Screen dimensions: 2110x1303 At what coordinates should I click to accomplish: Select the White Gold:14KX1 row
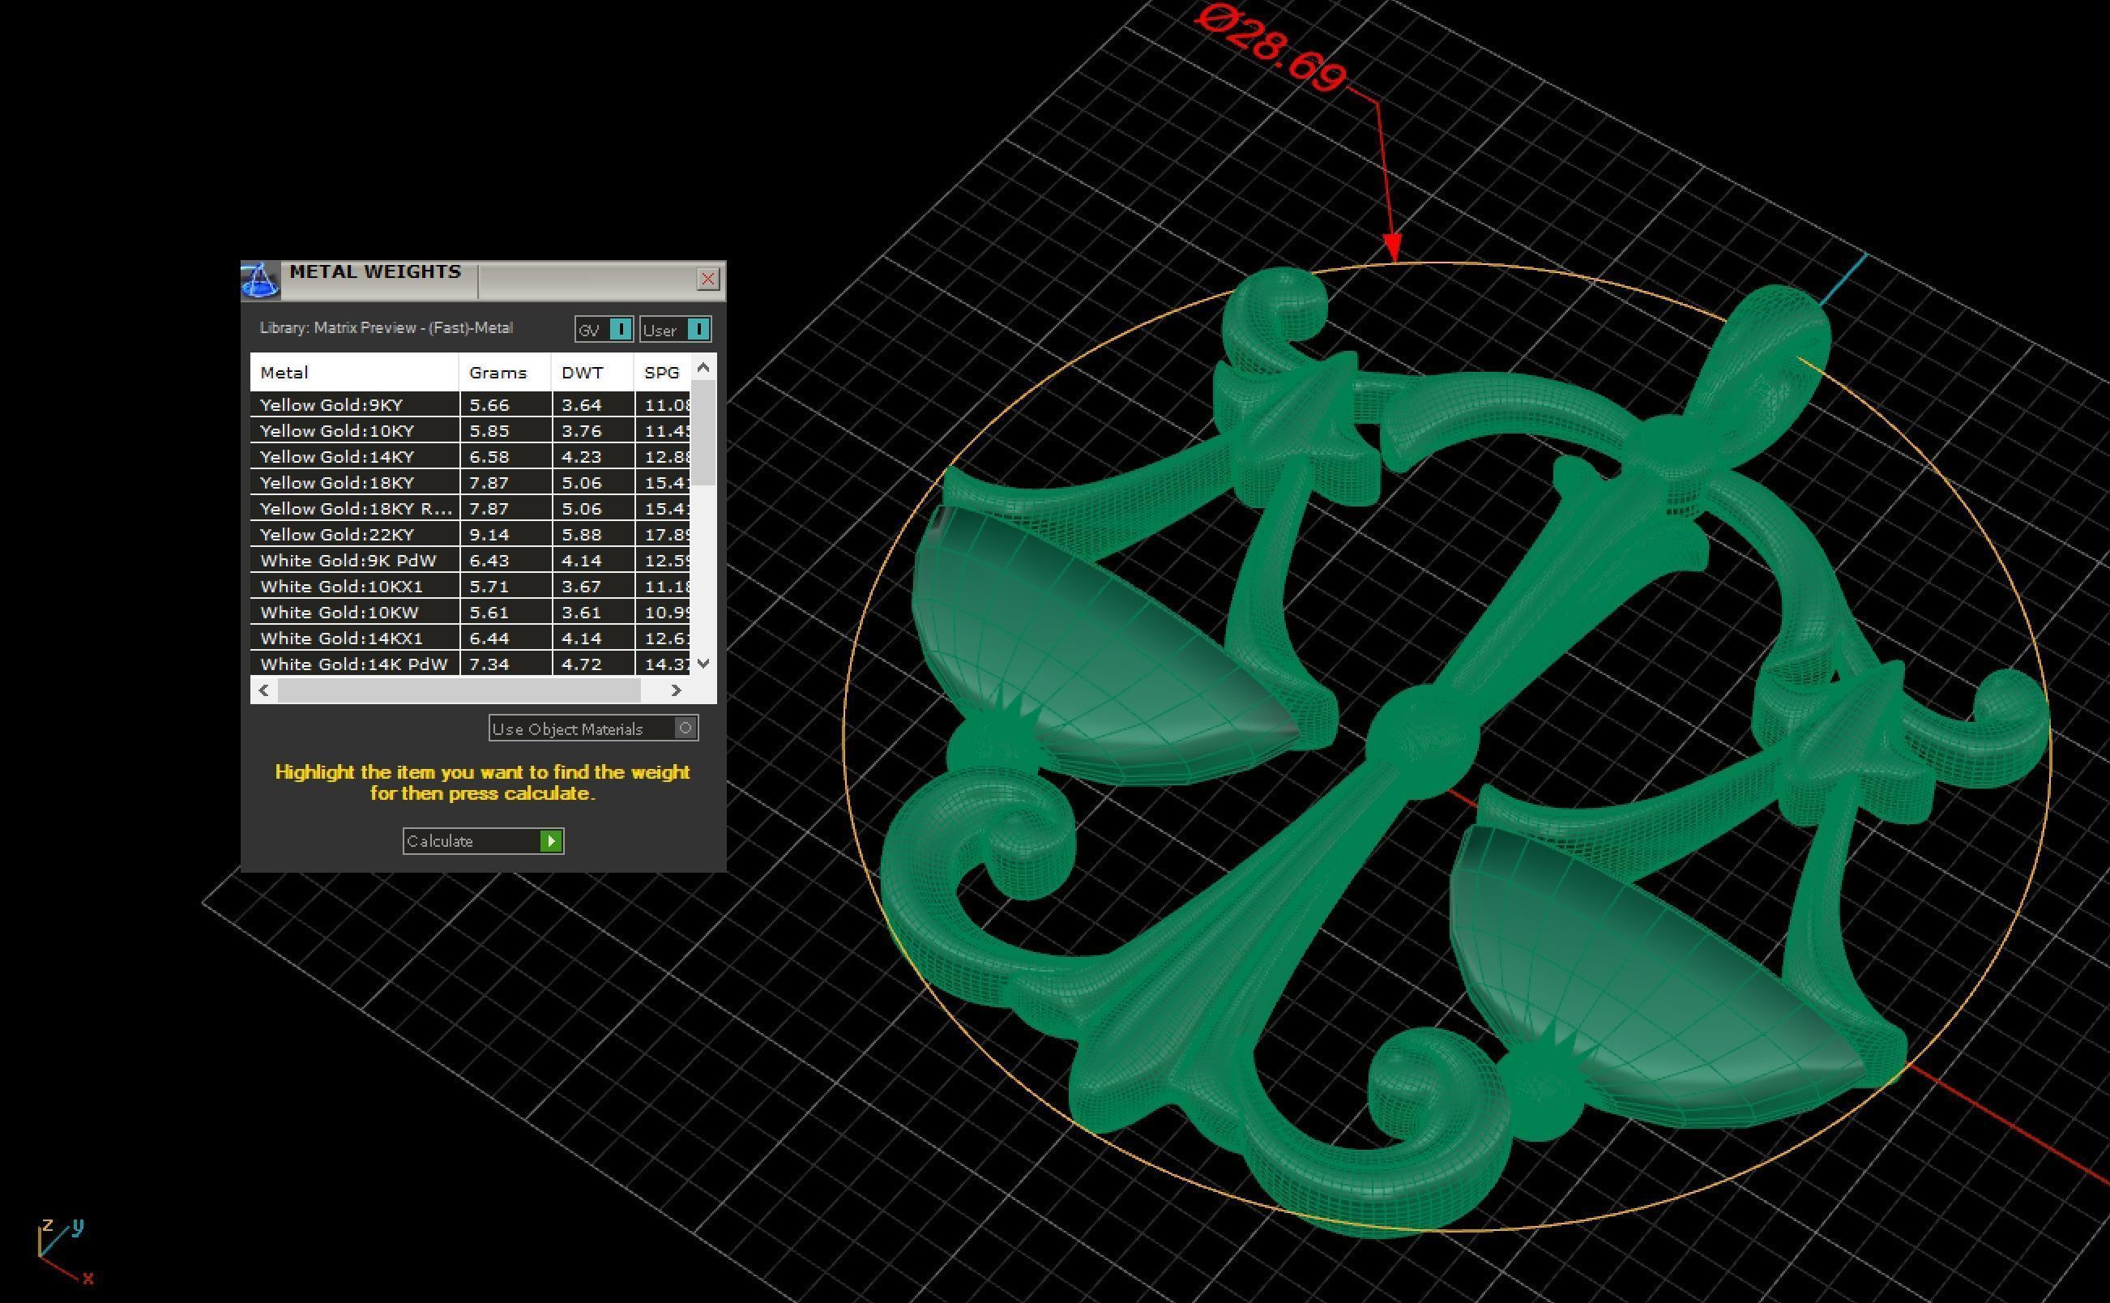[472, 638]
